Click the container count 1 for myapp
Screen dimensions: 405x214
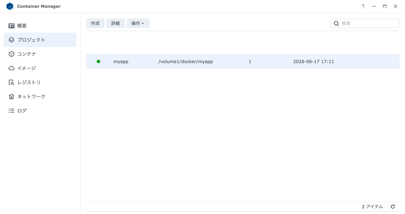click(x=250, y=62)
